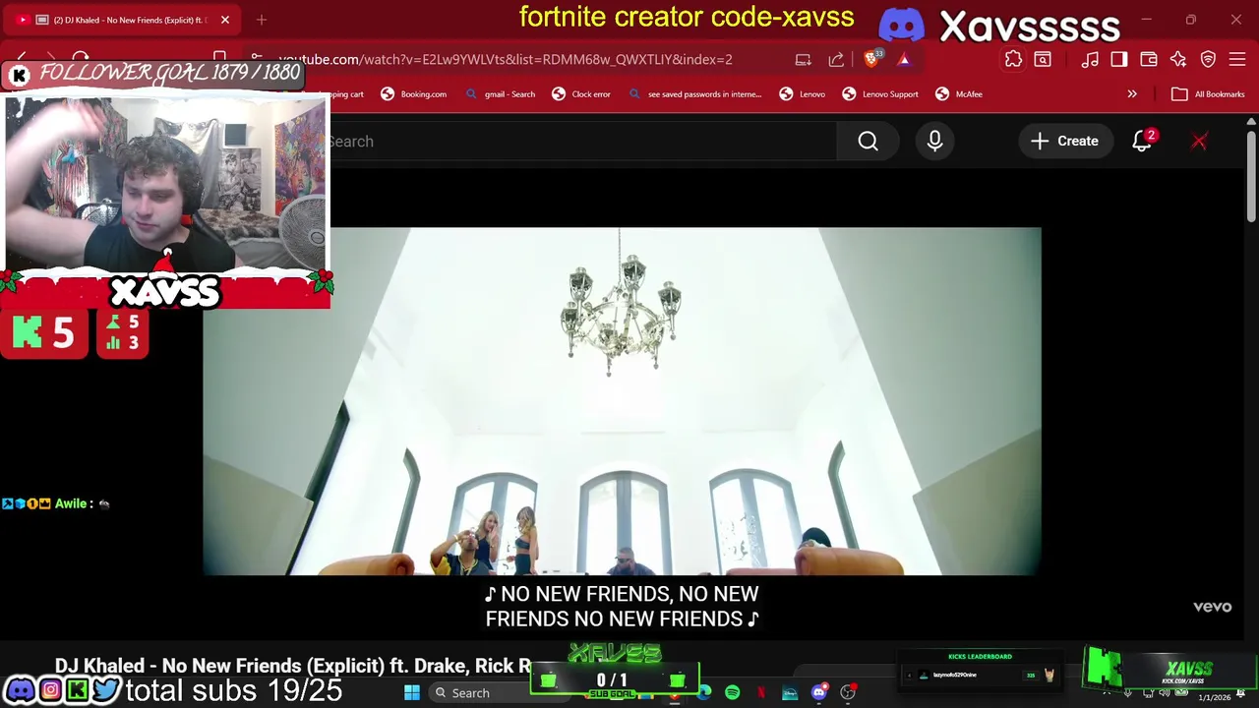Open YouTube notifications bell

(1142, 142)
